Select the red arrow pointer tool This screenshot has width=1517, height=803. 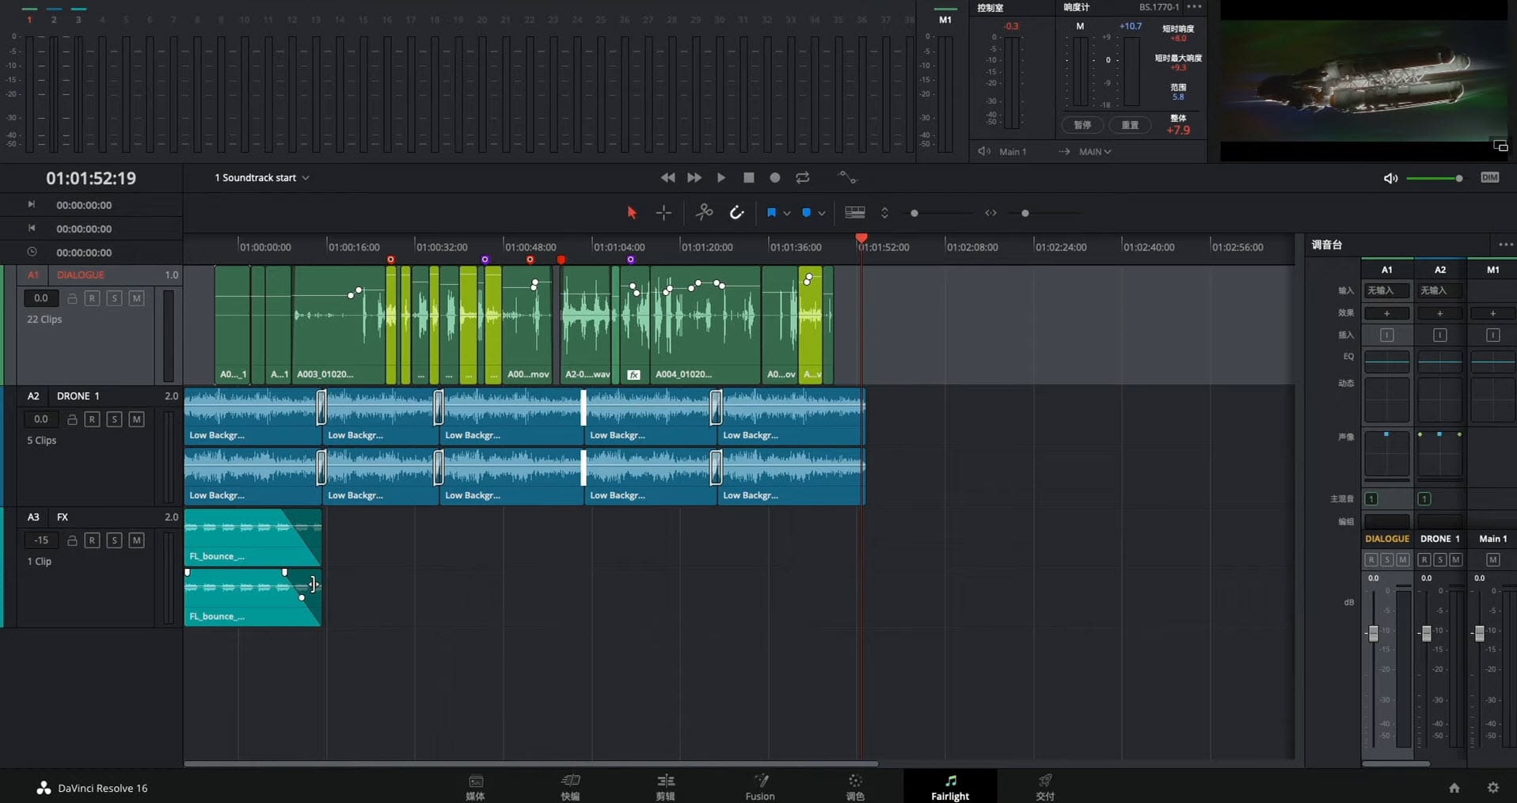[631, 213]
